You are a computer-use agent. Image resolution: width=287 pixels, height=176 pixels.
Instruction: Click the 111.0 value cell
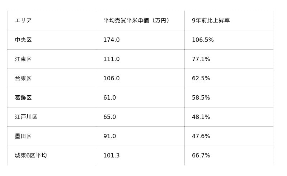112,59
